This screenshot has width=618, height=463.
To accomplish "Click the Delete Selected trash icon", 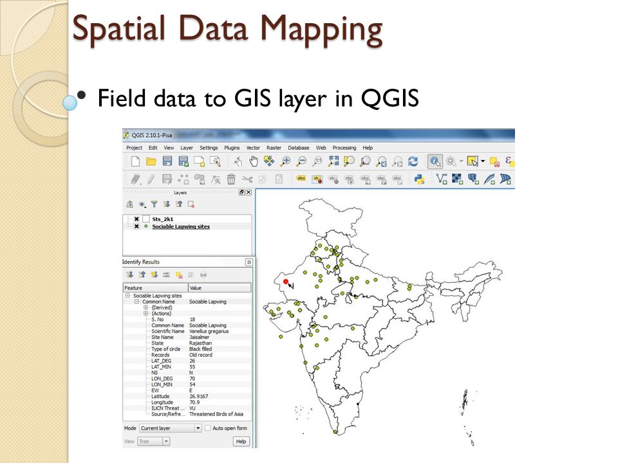I will pyautogui.click(x=231, y=179).
